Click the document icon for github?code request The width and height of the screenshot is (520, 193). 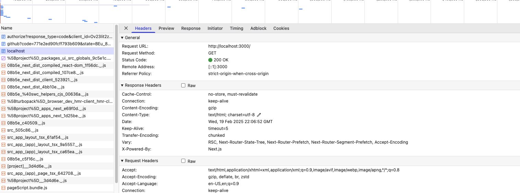click(x=3, y=44)
